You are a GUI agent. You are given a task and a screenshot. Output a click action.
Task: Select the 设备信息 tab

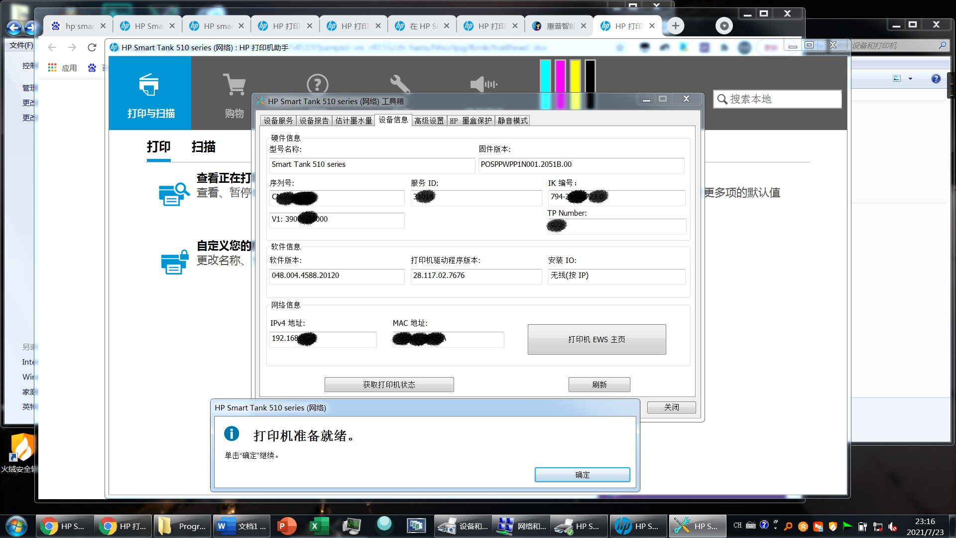pyautogui.click(x=393, y=120)
